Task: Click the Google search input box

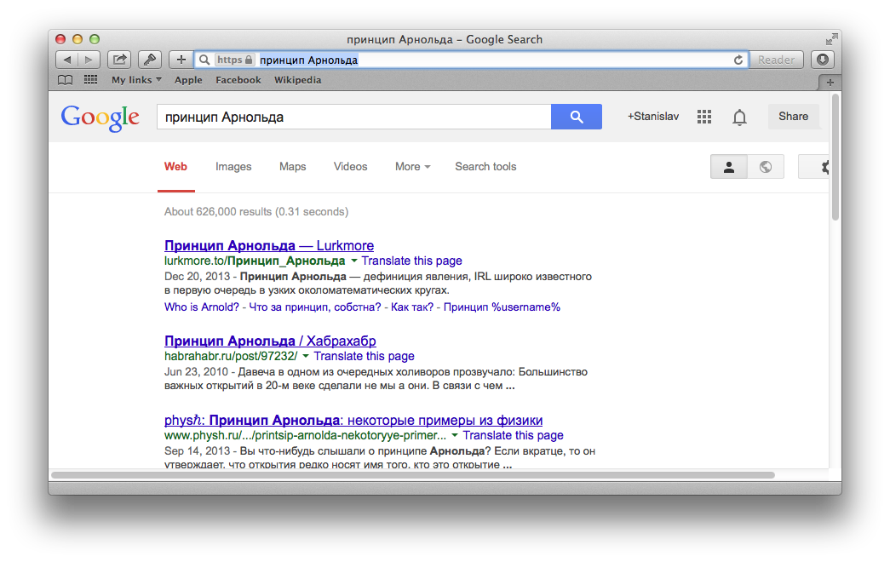Action: [x=354, y=117]
